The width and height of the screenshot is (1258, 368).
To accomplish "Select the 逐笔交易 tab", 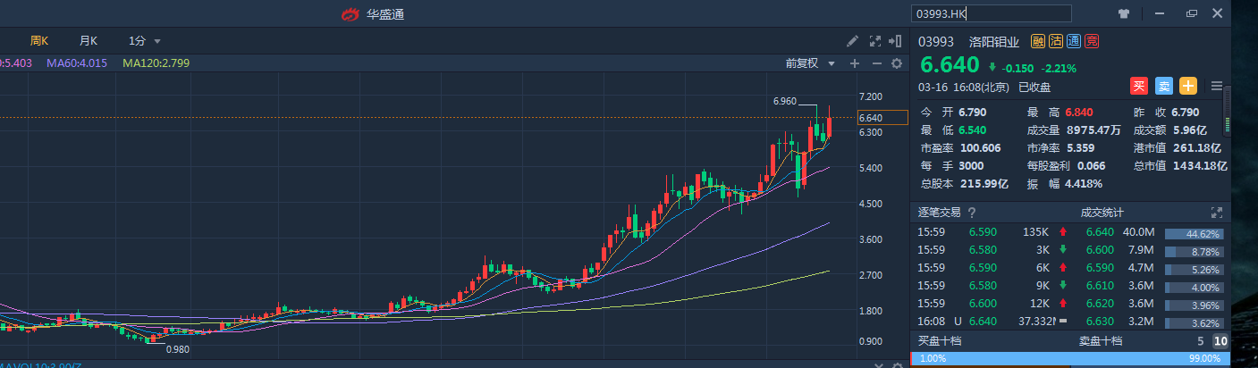I will [940, 213].
